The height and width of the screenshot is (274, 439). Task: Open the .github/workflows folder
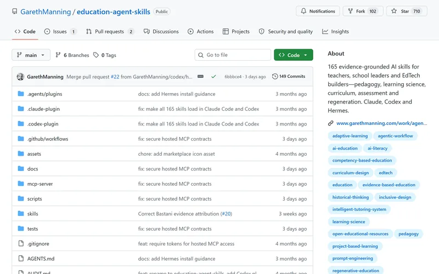coord(48,139)
